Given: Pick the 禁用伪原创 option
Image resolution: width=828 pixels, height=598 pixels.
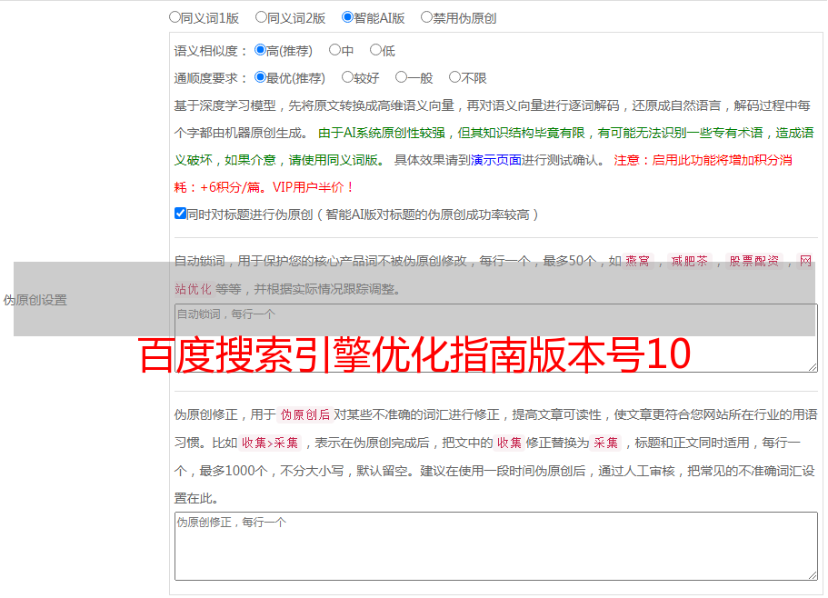Looking at the screenshot, I should tap(426, 17).
